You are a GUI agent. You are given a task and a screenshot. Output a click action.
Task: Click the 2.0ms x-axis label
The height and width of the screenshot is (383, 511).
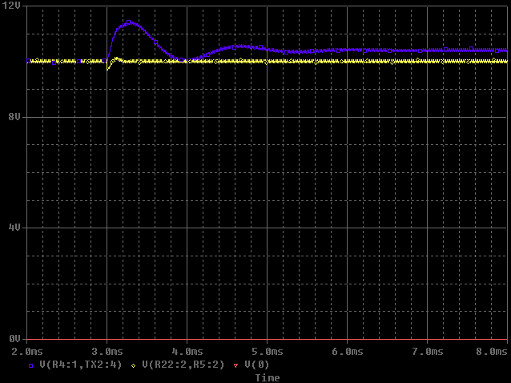point(27,352)
